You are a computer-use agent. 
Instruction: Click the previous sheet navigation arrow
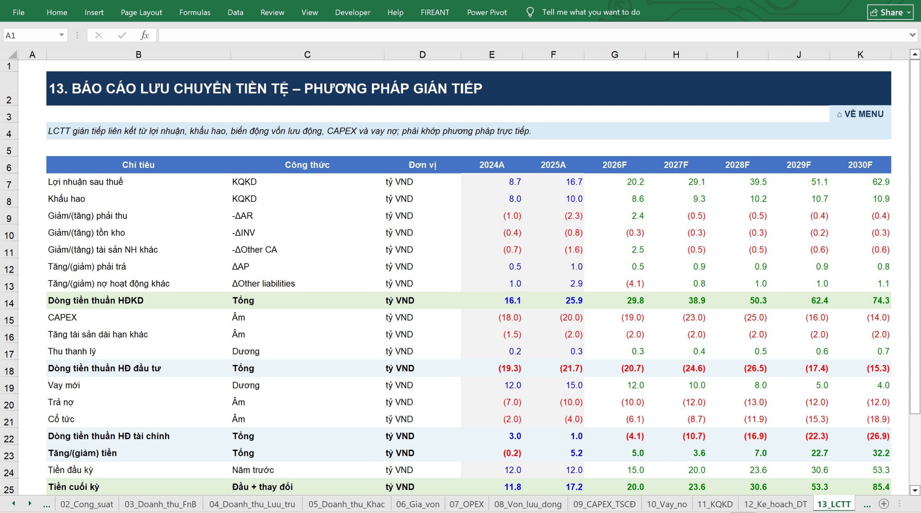[14, 503]
